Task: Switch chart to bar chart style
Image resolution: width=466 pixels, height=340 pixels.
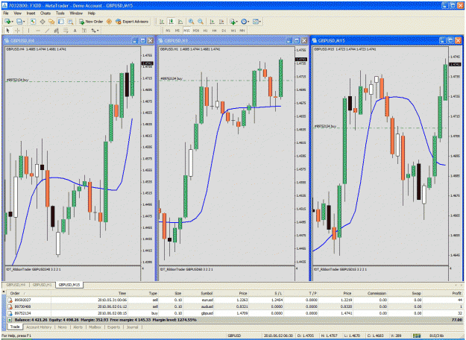Action: (x=162, y=22)
